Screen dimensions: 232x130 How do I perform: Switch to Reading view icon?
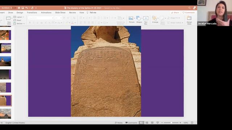tap(152, 123)
